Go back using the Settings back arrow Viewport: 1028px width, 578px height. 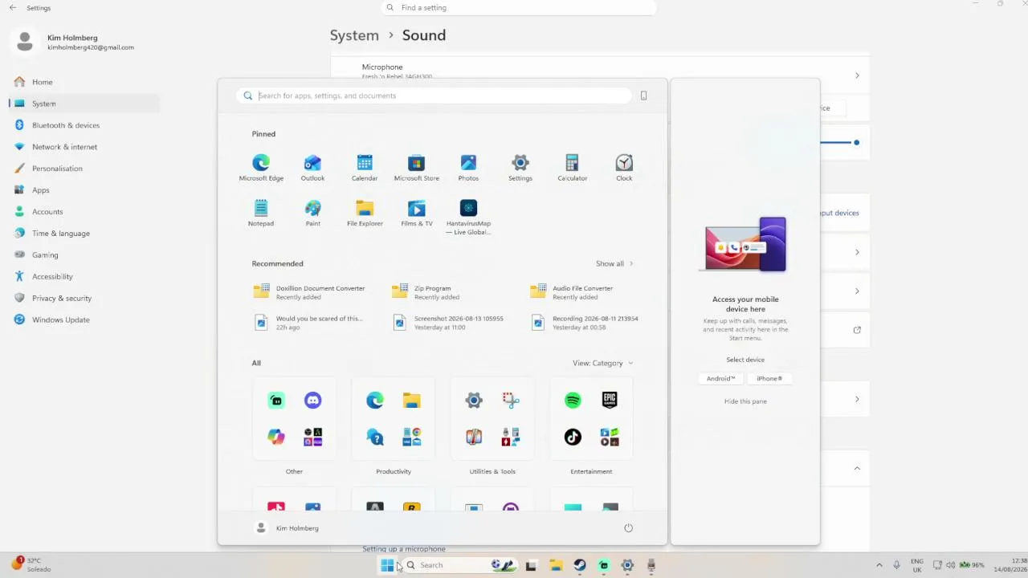pos(12,8)
